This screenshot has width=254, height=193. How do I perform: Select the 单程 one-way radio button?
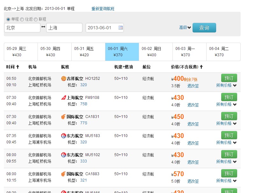pyautogui.click(x=8, y=19)
